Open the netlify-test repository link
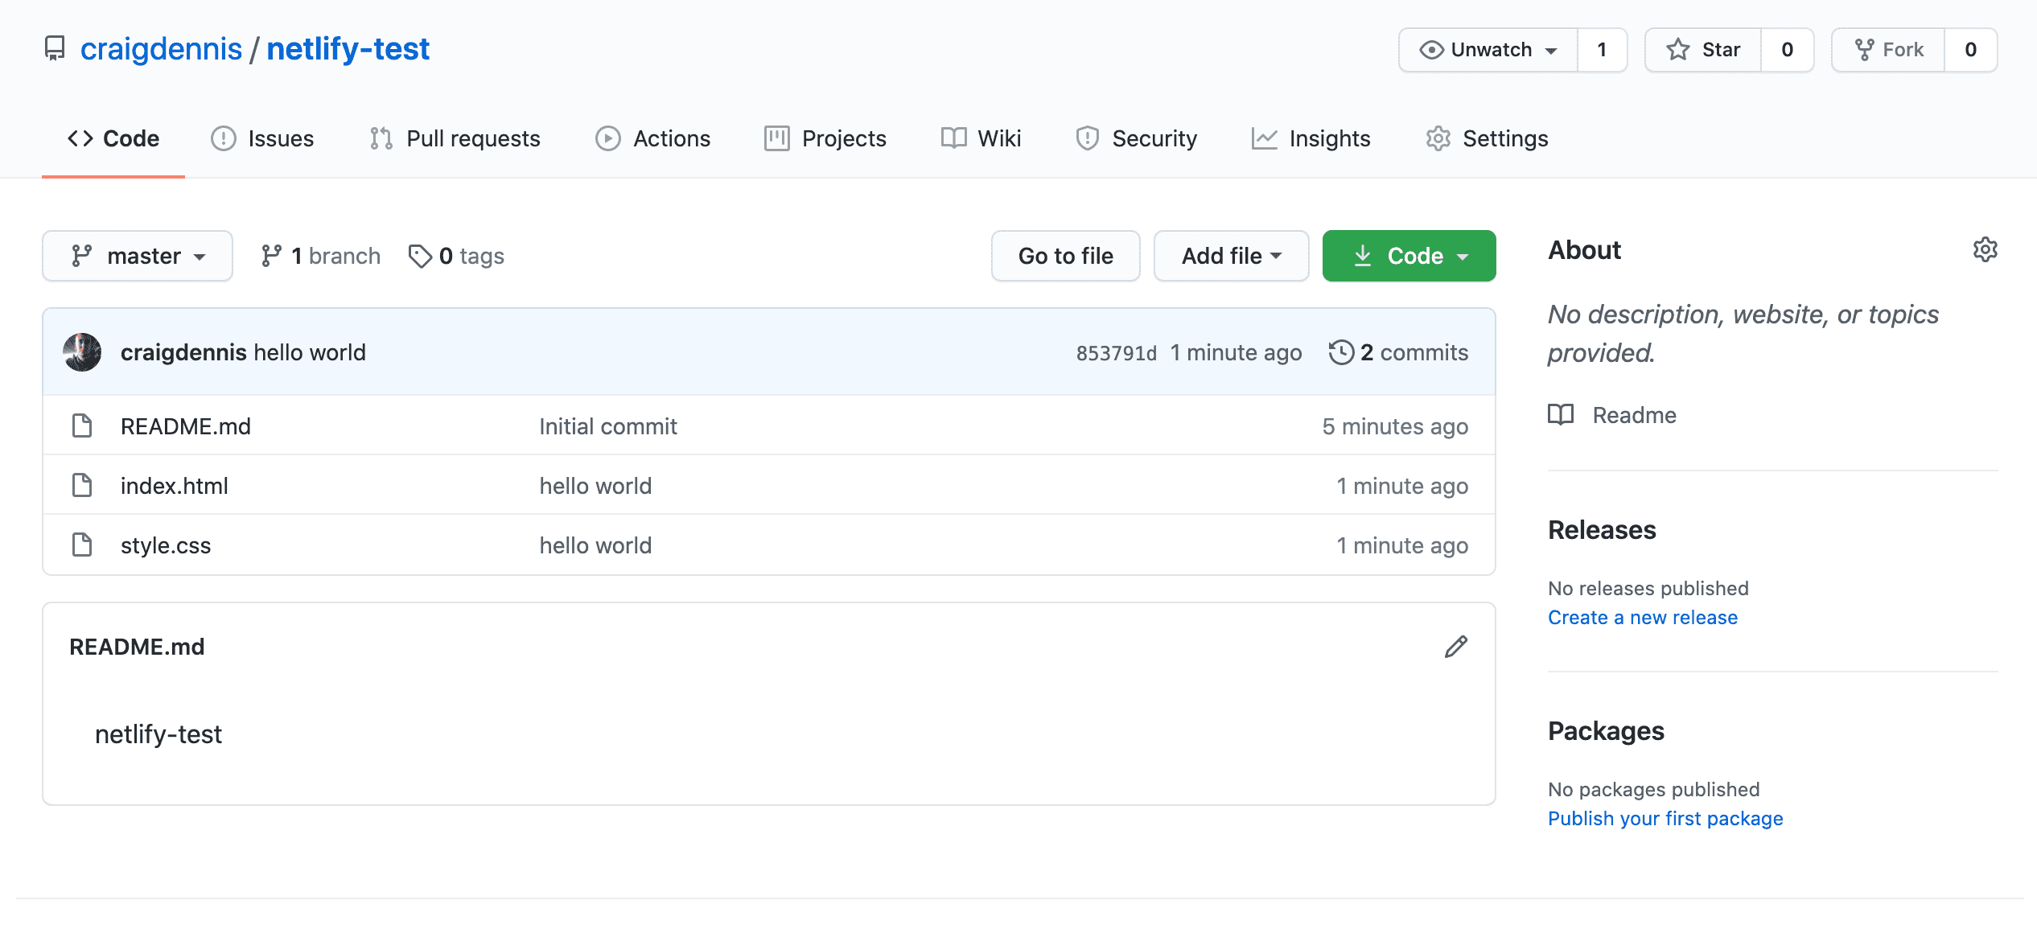 pyautogui.click(x=348, y=49)
